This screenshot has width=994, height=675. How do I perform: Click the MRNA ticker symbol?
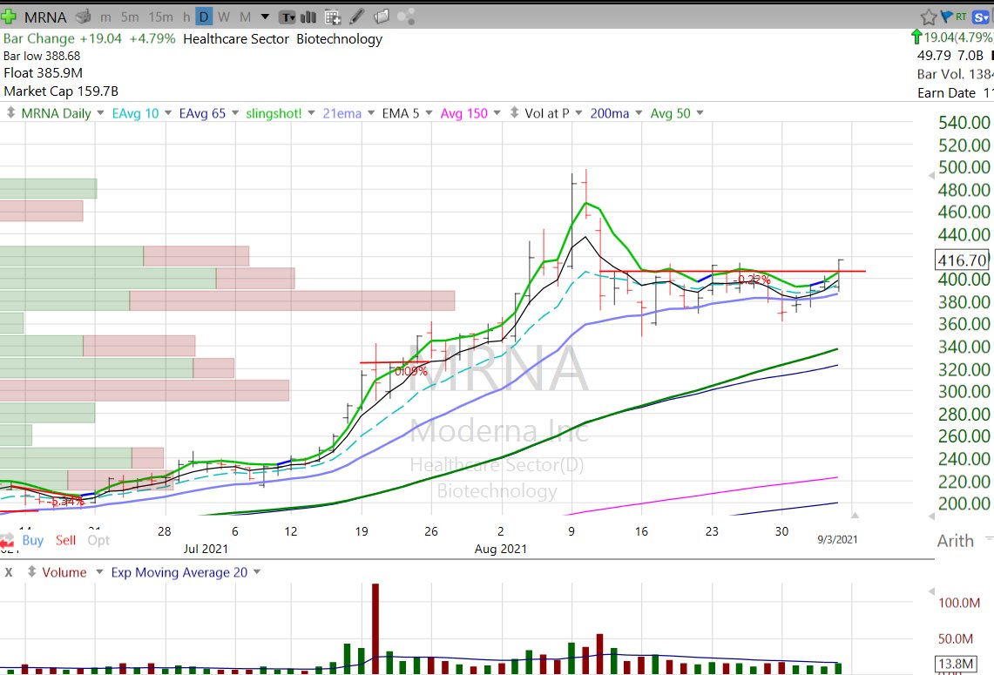45,17
